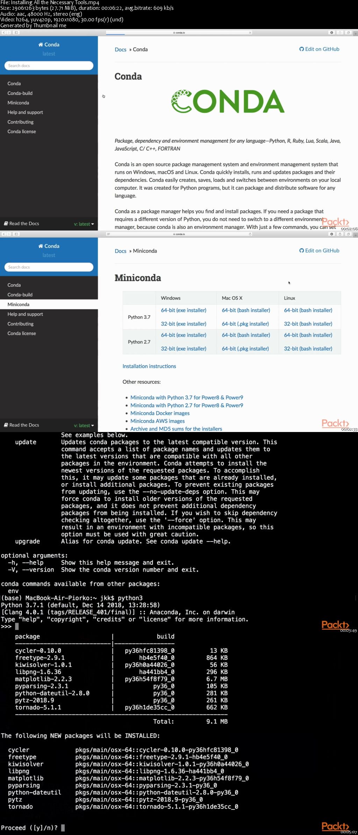
Task: Download Python 3.7 Windows 32-bit exe installer
Action: click(x=184, y=324)
